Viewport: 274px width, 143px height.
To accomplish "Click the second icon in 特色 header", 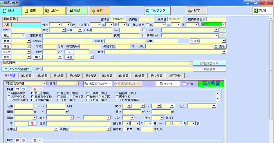I will pos(23,140).
